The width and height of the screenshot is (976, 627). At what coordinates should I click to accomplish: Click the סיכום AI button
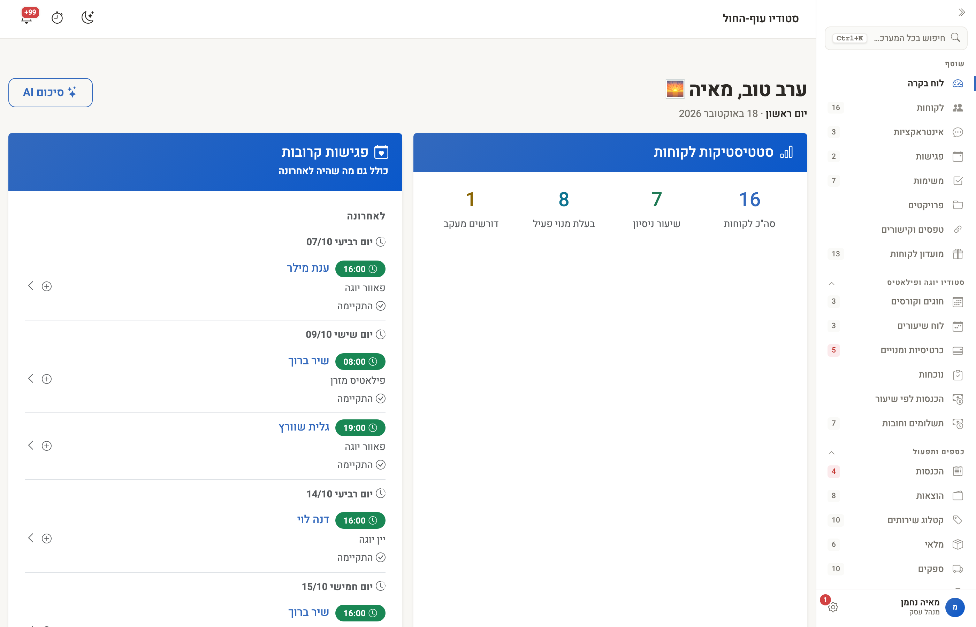click(51, 92)
